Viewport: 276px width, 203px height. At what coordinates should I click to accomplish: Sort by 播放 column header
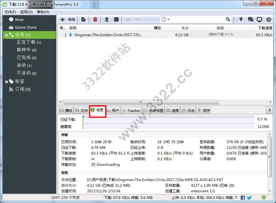157,28
